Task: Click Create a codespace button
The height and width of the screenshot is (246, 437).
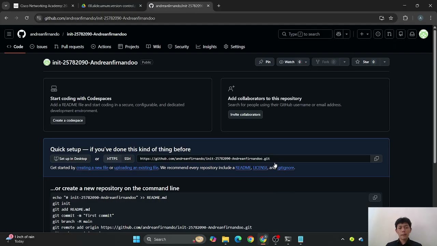Action: pyautogui.click(x=68, y=120)
